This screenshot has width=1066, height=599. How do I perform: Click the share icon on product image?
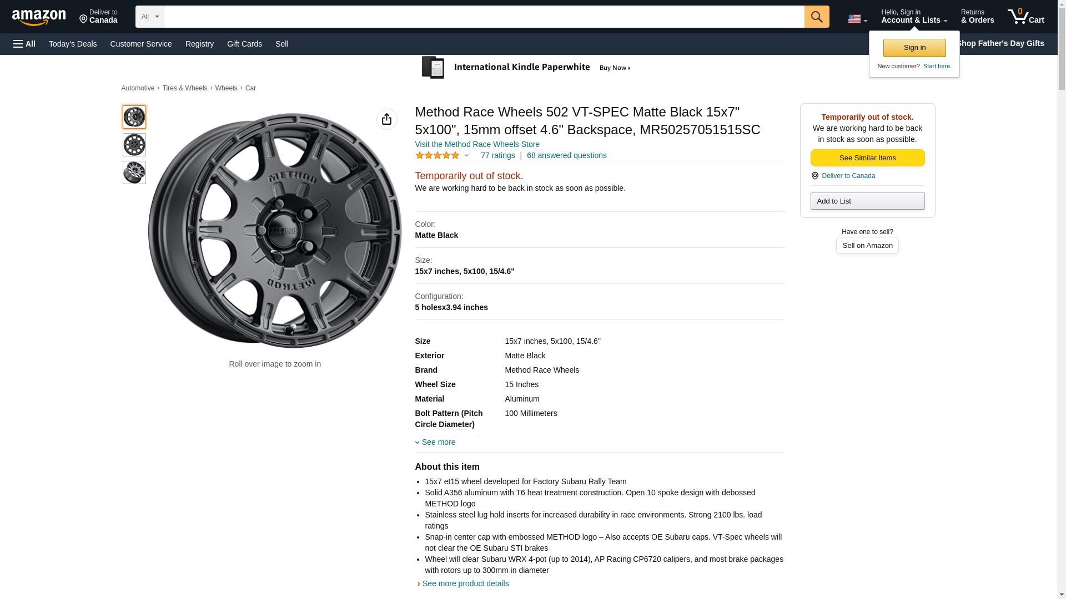coord(386,119)
